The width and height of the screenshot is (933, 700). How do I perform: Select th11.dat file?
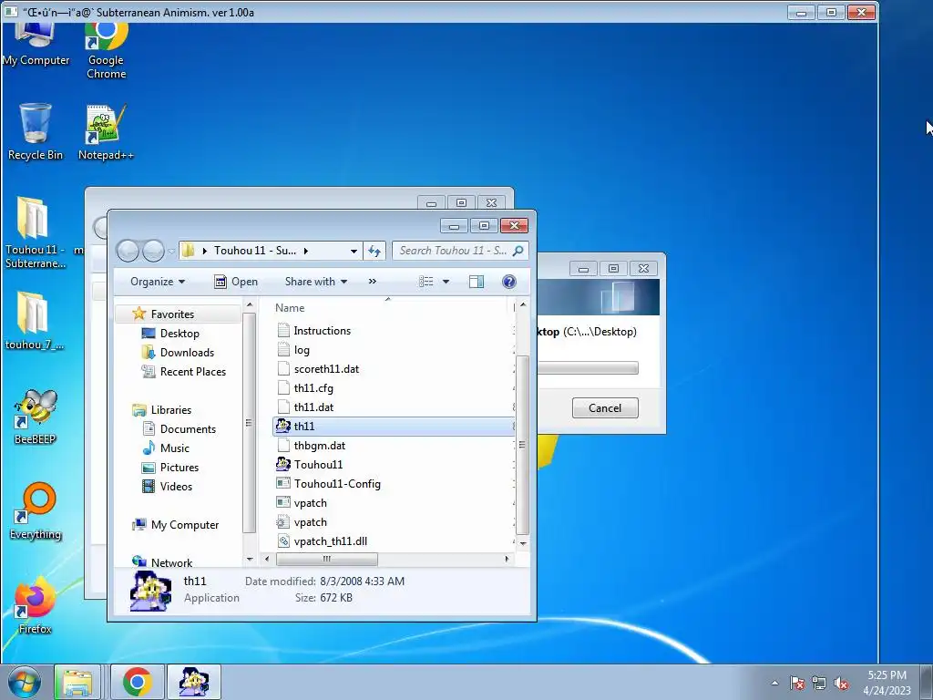coord(313,407)
